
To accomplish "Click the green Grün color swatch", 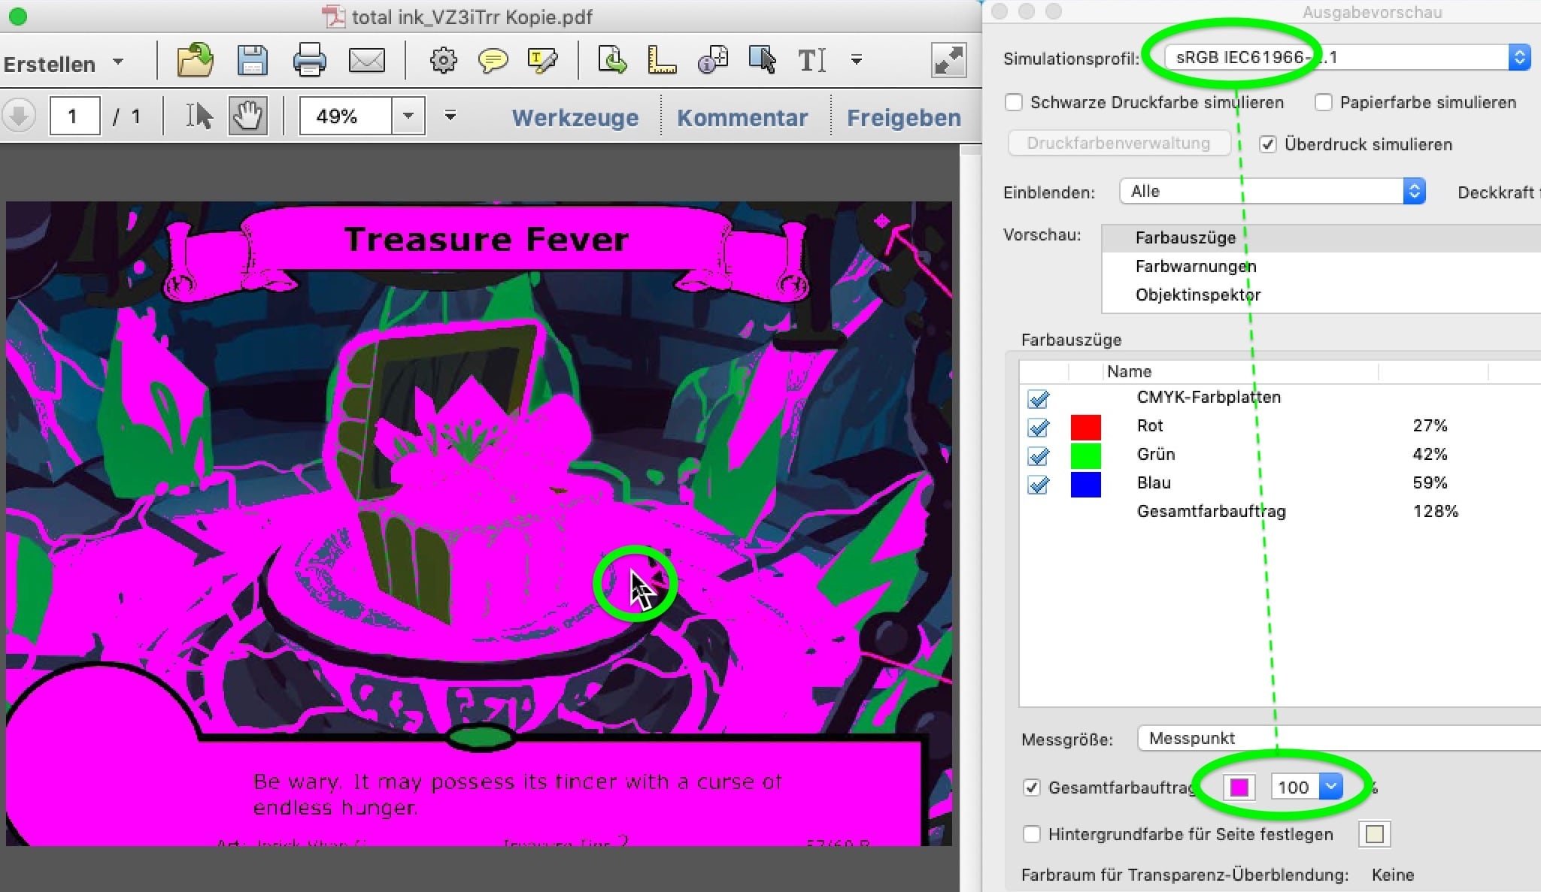I will pyautogui.click(x=1085, y=455).
